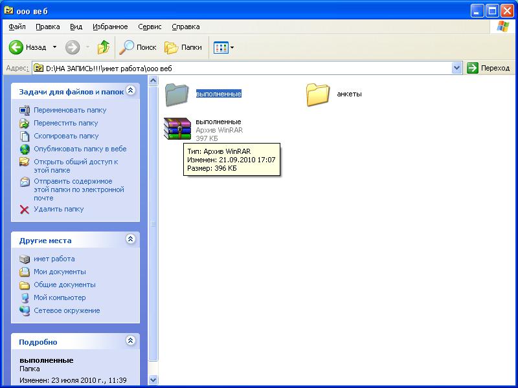Click Скопировать папку link
Image resolution: width=518 pixels, height=388 pixels.
66,136
